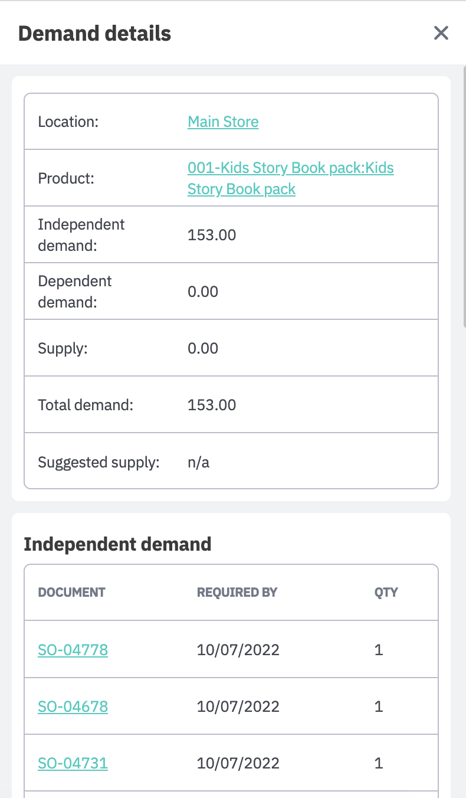Open sales order SO-04778
Viewport: 466px width, 798px height.
pos(73,650)
